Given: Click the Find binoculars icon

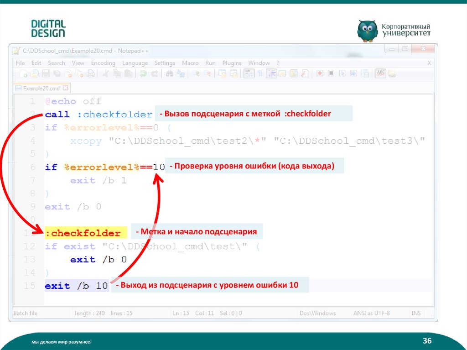Looking at the screenshot, I should click(x=170, y=73).
